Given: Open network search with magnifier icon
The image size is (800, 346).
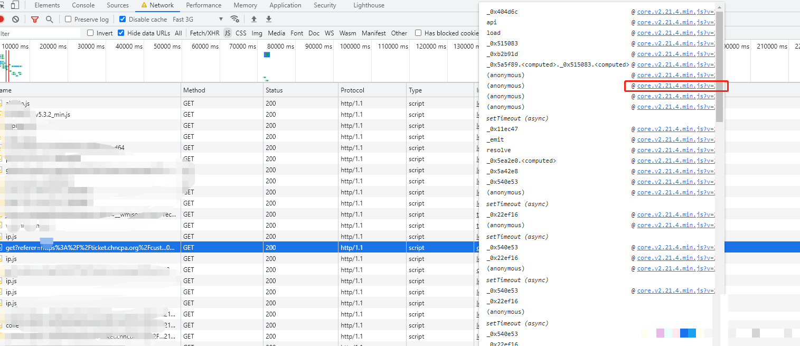Looking at the screenshot, I should click(x=49, y=19).
